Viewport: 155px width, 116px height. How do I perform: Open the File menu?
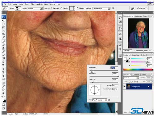click(x=5, y=4)
